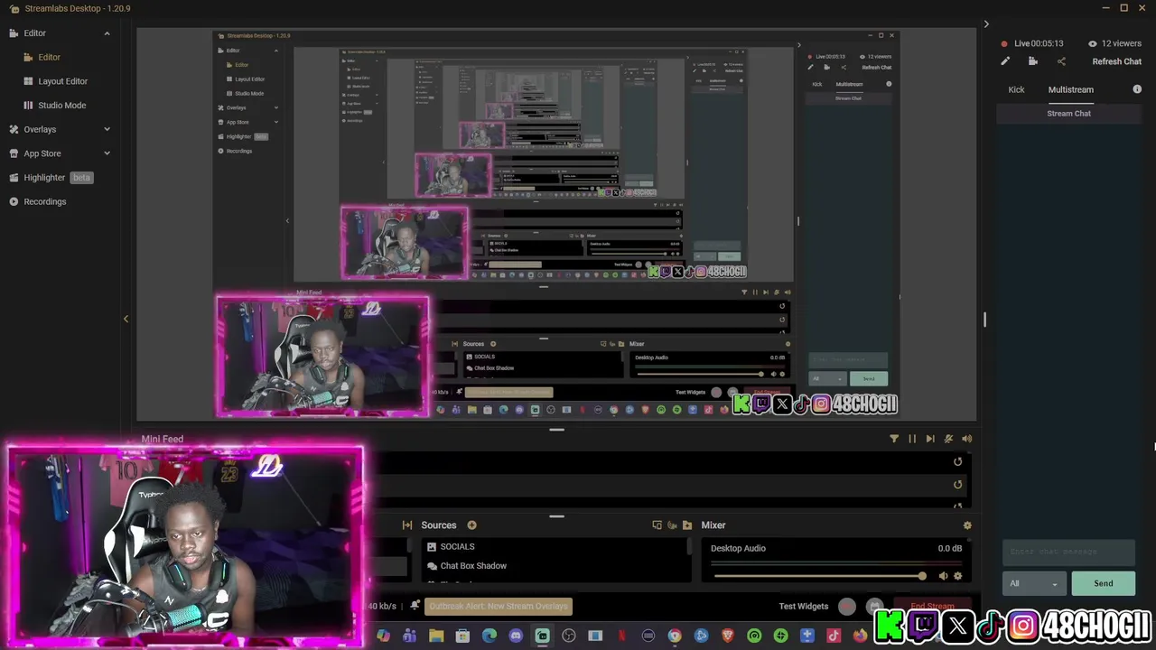
Task: Open Microsoft Edge from the taskbar
Action: (489, 636)
